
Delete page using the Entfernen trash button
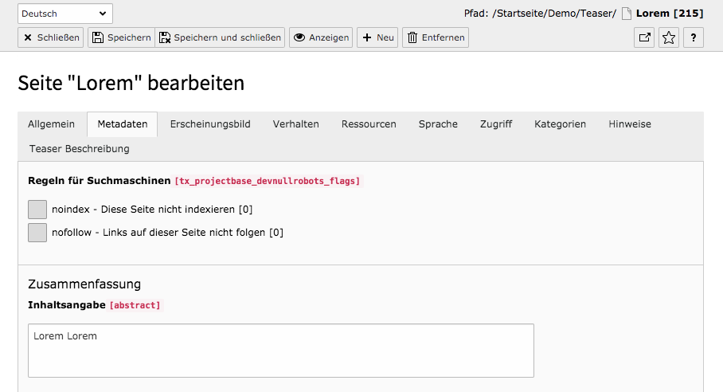click(x=436, y=37)
